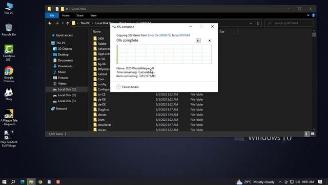Open Microsoft Edge from taskbar
Image resolution: width=328 pixels, height=185 pixels.
pos(22,181)
